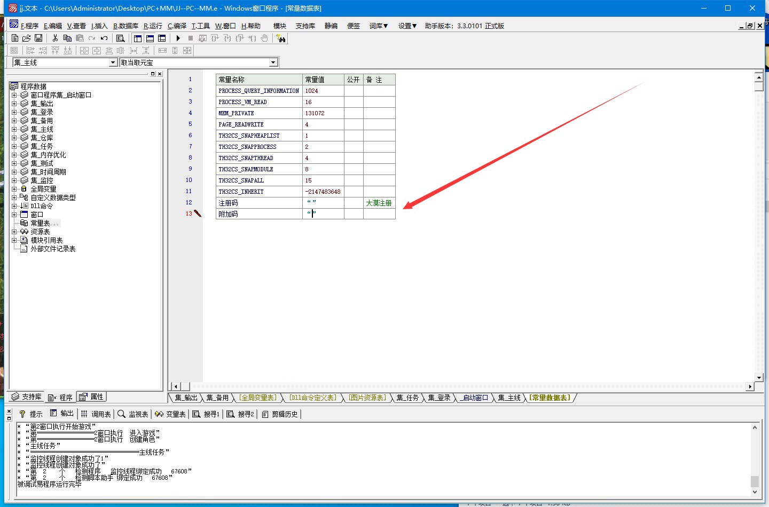Save the program with the floppy disk icon
This screenshot has width=769, height=507.
pos(38,38)
